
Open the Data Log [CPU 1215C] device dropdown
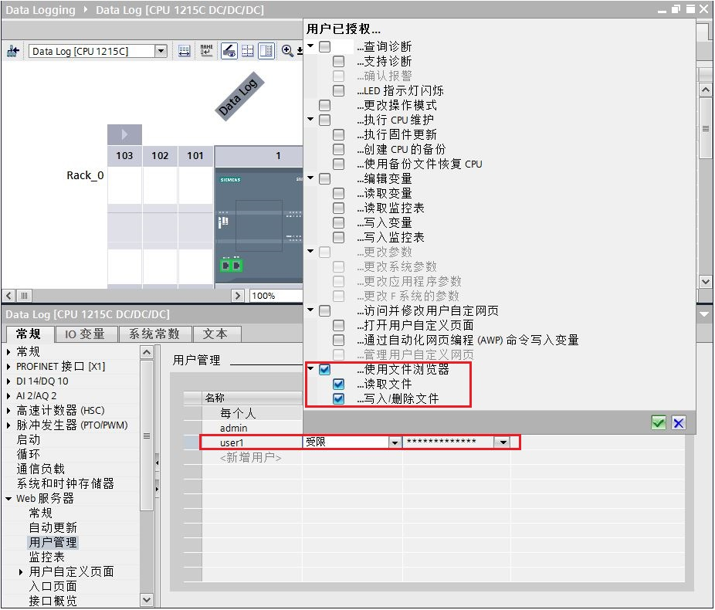point(161,51)
